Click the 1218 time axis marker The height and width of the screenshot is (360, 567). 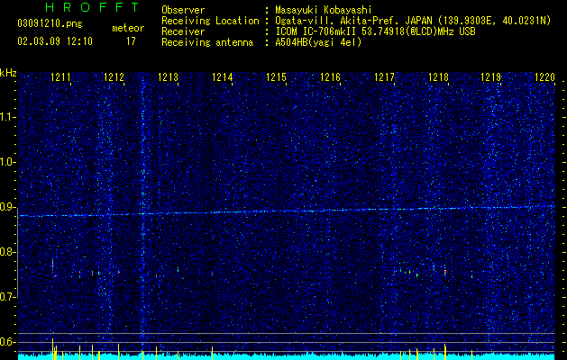coord(438,77)
